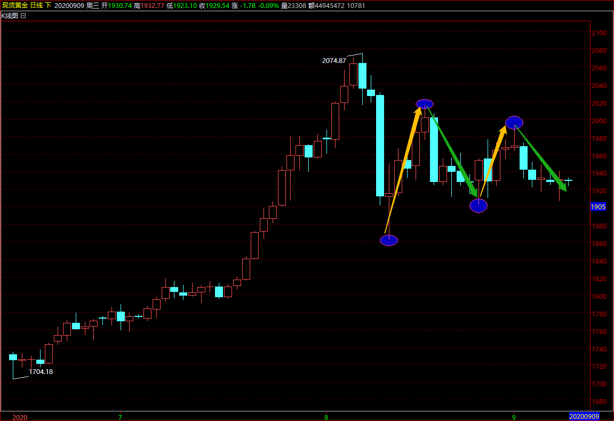Viewport: 614px width, 421px height.
Task: Click the K线图 panel label
Action: point(10,16)
